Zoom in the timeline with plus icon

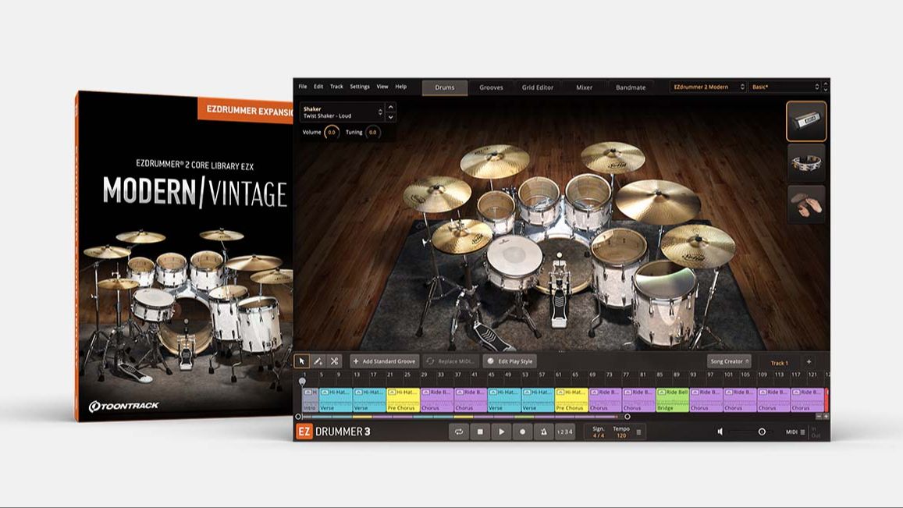[x=826, y=417]
